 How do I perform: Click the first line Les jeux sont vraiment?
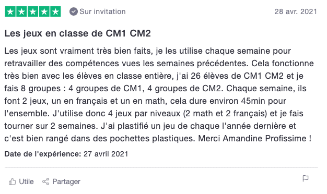[148, 51]
